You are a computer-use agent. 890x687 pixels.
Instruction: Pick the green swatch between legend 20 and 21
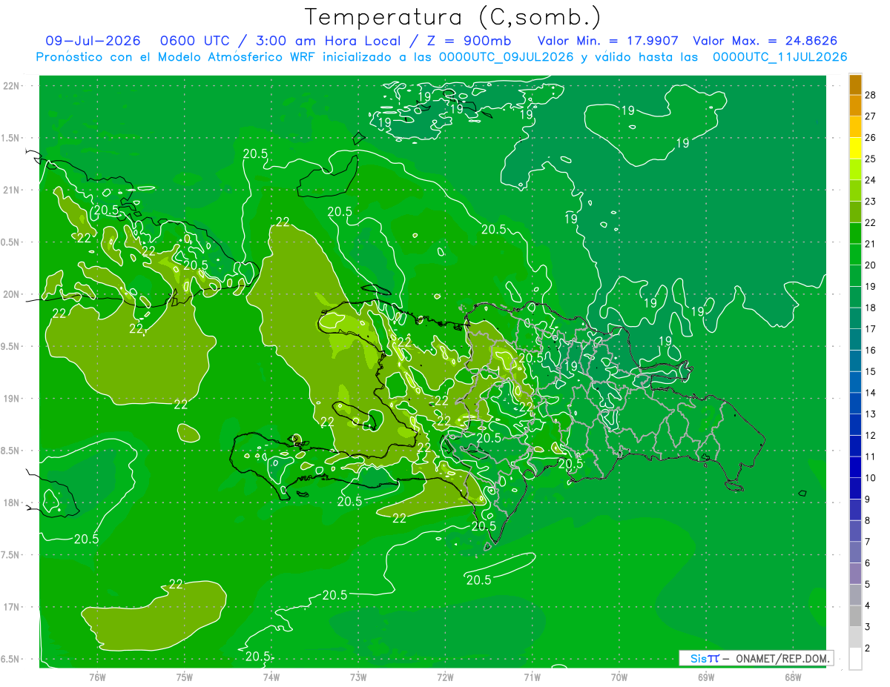(855, 254)
